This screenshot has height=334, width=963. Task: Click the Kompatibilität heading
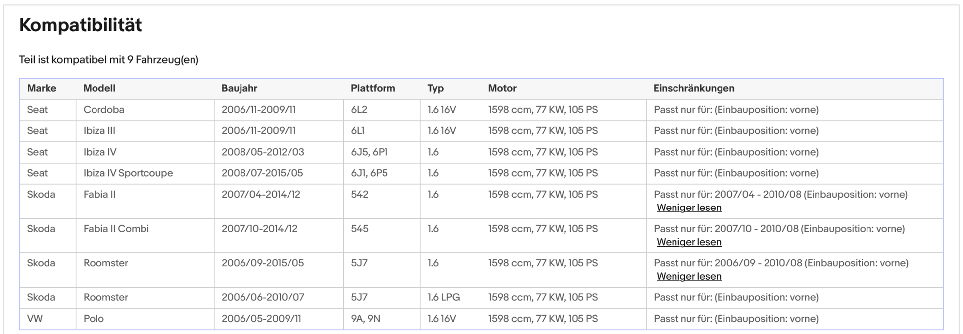click(x=80, y=25)
